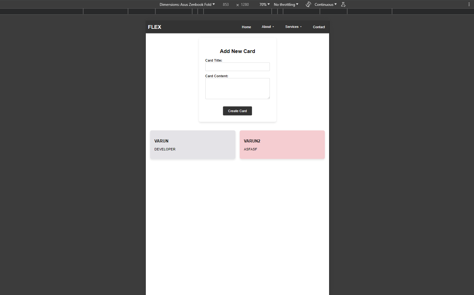This screenshot has width=474, height=295.
Task: Click the viewport height 1280 field
Action: click(x=245, y=4)
